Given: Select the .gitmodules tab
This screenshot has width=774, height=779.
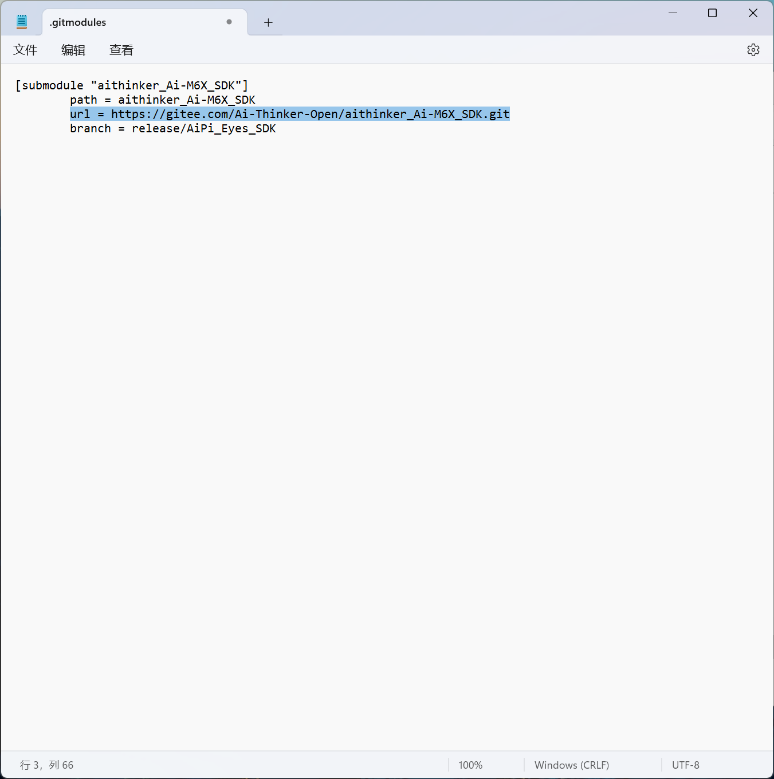Looking at the screenshot, I should tap(144, 22).
